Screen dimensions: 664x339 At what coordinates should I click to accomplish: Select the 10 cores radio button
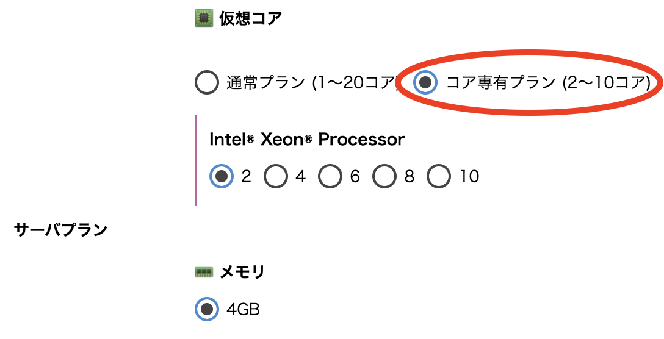pyautogui.click(x=439, y=177)
